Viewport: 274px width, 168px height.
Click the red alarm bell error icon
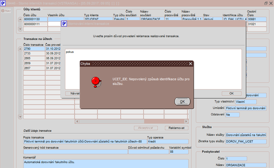(96, 82)
